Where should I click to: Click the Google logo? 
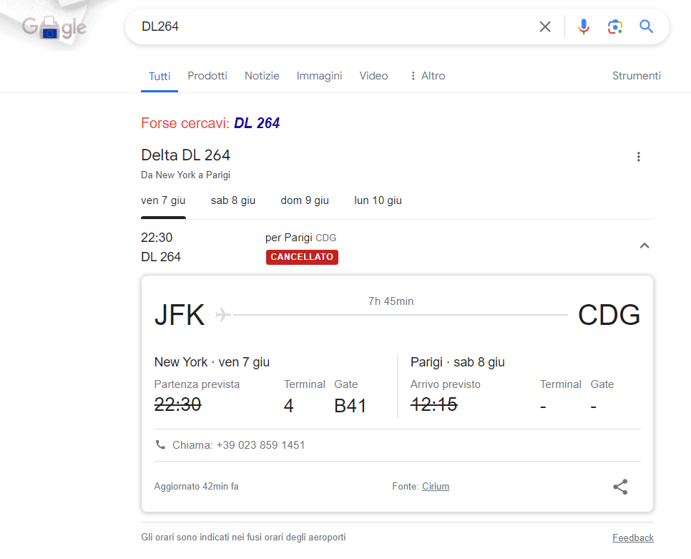(x=54, y=26)
